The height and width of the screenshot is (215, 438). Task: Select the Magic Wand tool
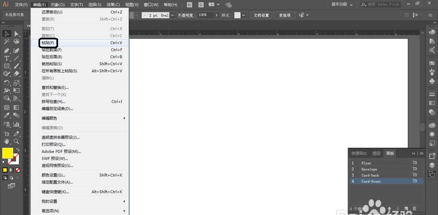click(x=7, y=42)
